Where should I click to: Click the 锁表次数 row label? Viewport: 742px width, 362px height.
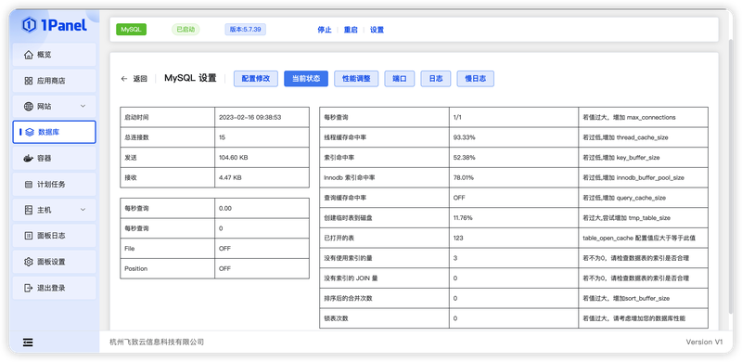[336, 318]
